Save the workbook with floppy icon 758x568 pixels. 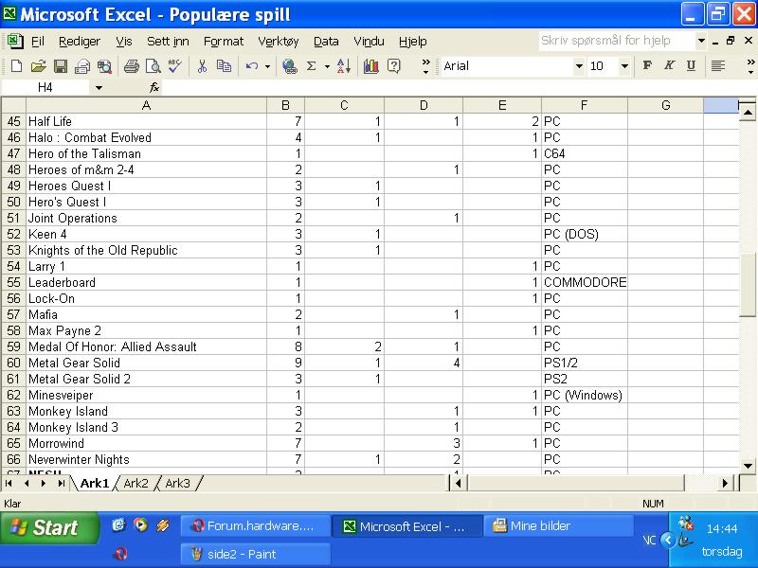point(61,66)
